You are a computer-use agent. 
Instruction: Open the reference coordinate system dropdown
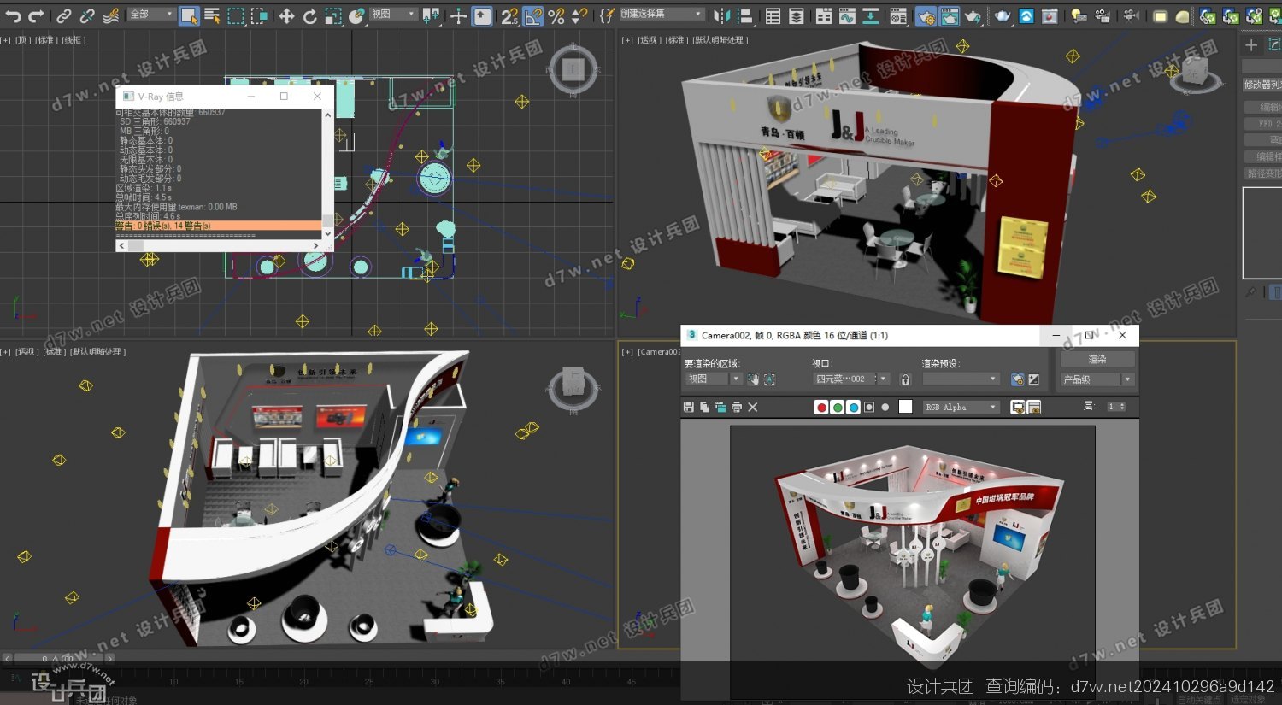click(393, 15)
